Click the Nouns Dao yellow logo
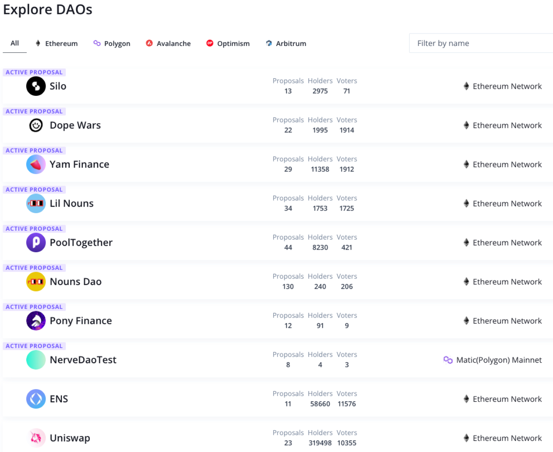This screenshot has width=553, height=452. click(x=36, y=282)
